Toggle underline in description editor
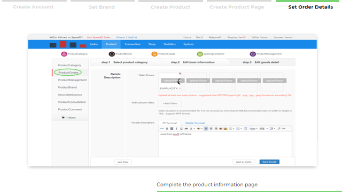342x192 pixels. click(x=181, y=129)
